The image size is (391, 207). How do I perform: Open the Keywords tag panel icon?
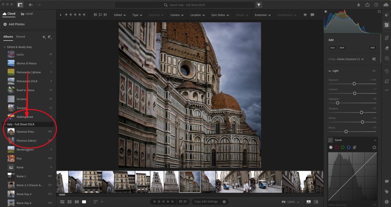point(386,192)
